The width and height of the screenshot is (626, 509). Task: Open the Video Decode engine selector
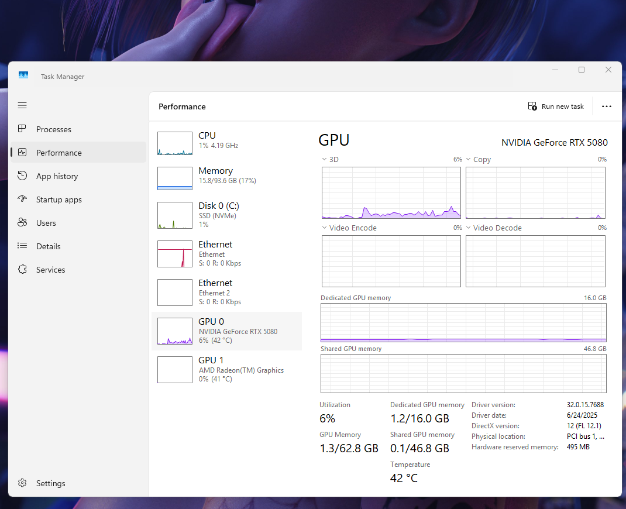pos(469,228)
